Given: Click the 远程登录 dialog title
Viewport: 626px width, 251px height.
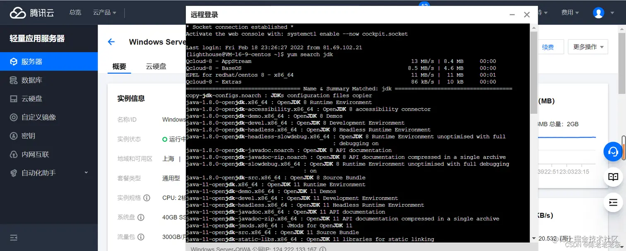Looking at the screenshot, I should click(205, 14).
